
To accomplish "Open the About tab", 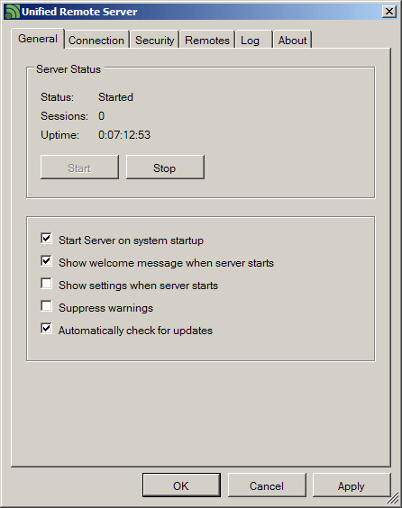I will [292, 41].
